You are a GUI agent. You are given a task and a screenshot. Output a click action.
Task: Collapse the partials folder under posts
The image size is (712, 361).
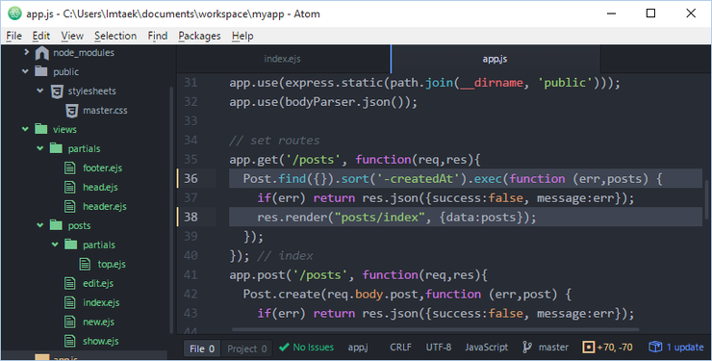coord(56,245)
